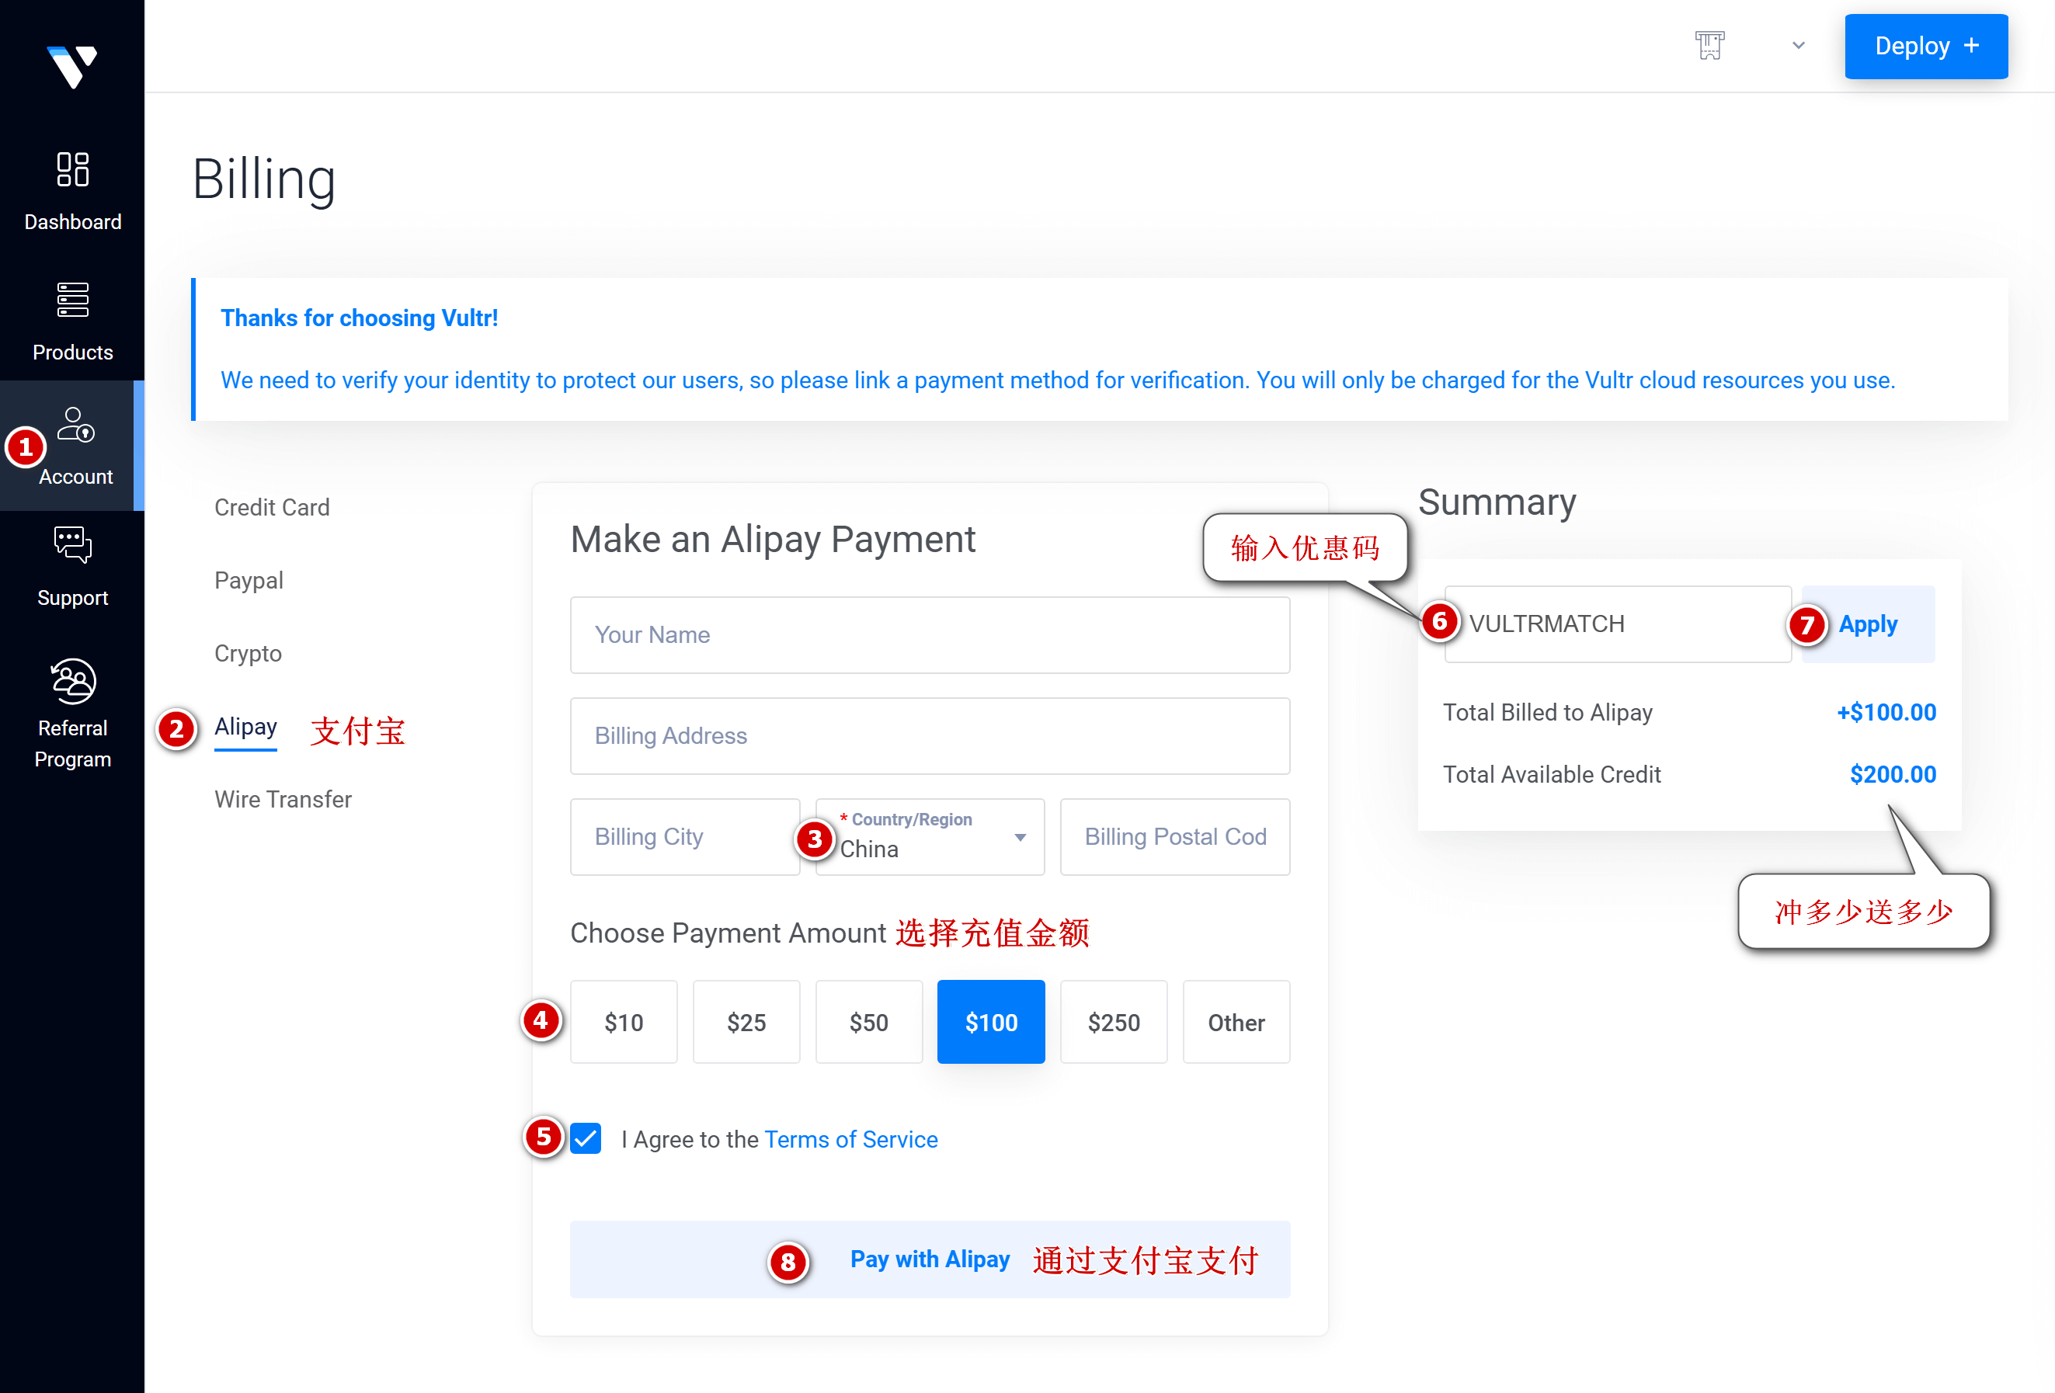Switch to the Credit Card payment tab
2055x1393 pixels.
click(272, 507)
